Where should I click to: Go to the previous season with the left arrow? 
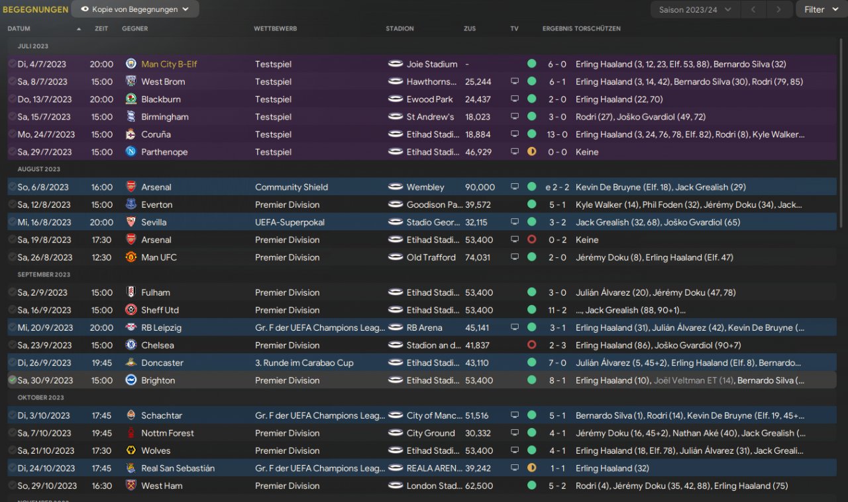pyautogui.click(x=753, y=9)
